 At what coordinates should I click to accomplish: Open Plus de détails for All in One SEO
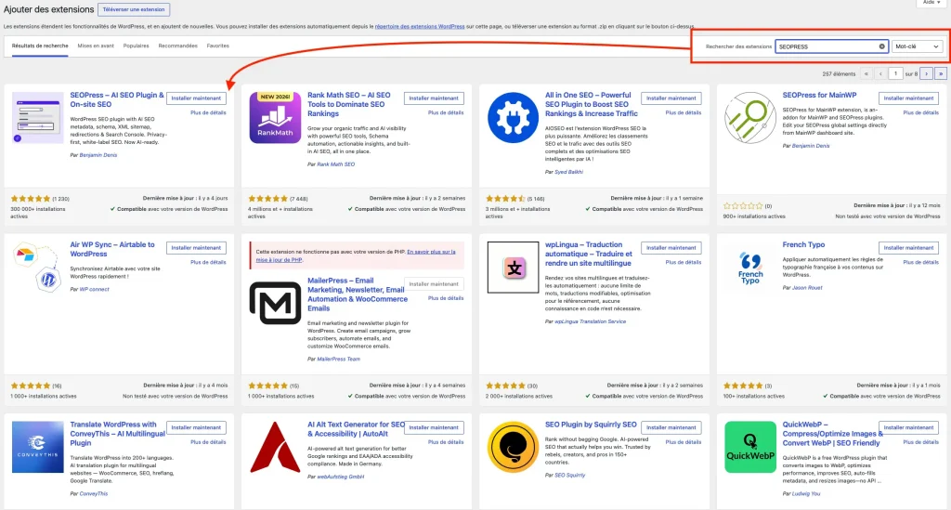pyautogui.click(x=683, y=112)
